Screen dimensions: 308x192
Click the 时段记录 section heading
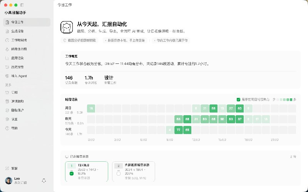71,99
